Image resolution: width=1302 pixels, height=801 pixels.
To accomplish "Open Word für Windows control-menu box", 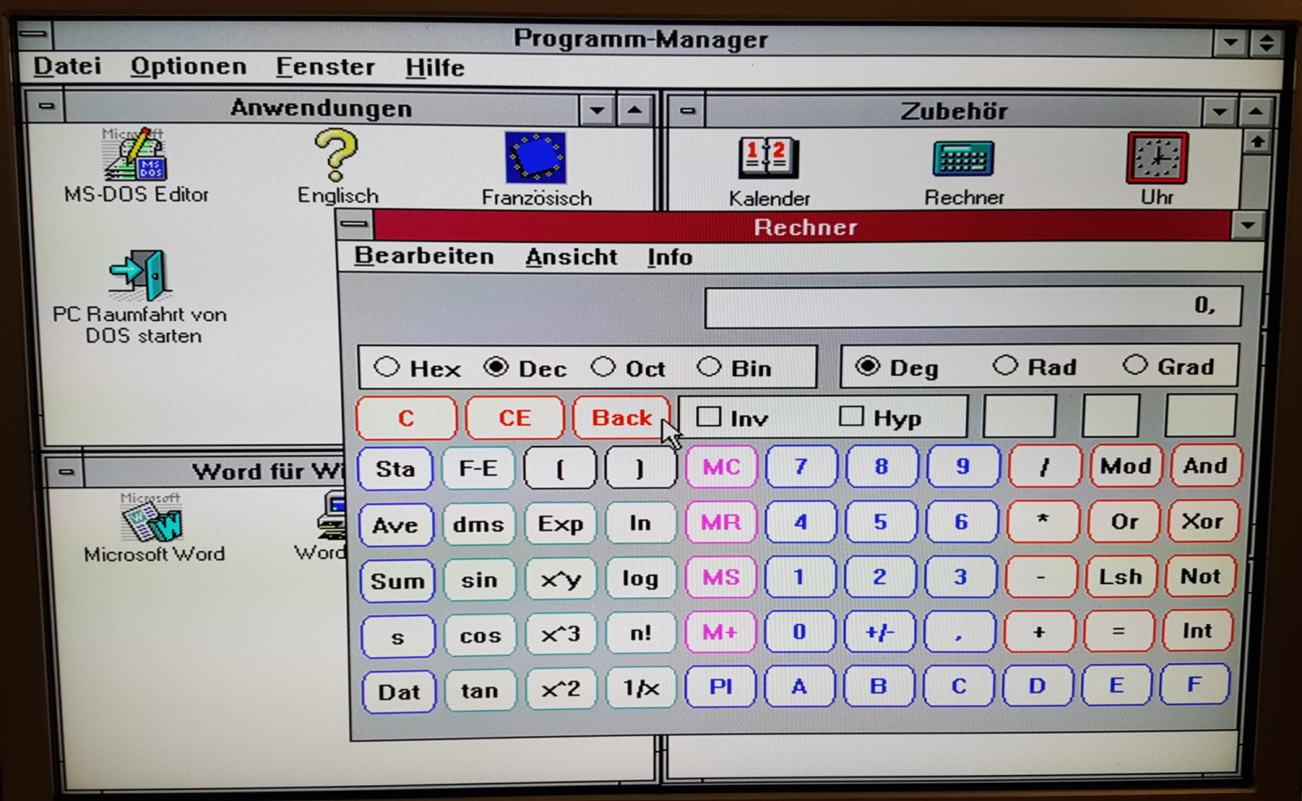I will coord(65,471).
